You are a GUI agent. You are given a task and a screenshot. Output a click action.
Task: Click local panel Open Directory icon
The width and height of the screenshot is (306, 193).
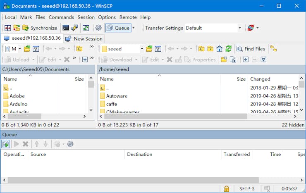point(27,49)
